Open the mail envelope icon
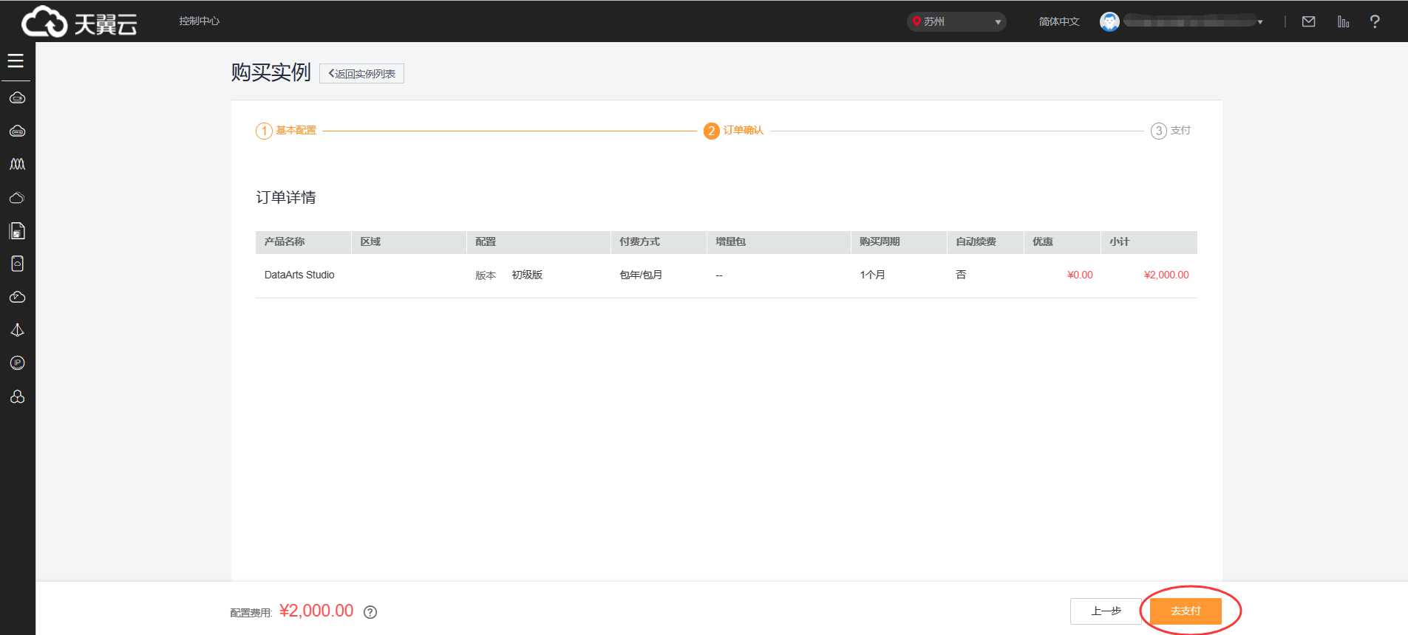The width and height of the screenshot is (1408, 635). pos(1308,21)
